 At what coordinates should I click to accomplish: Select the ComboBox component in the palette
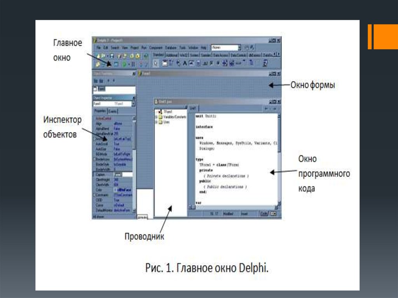pyautogui.click(x=232, y=63)
